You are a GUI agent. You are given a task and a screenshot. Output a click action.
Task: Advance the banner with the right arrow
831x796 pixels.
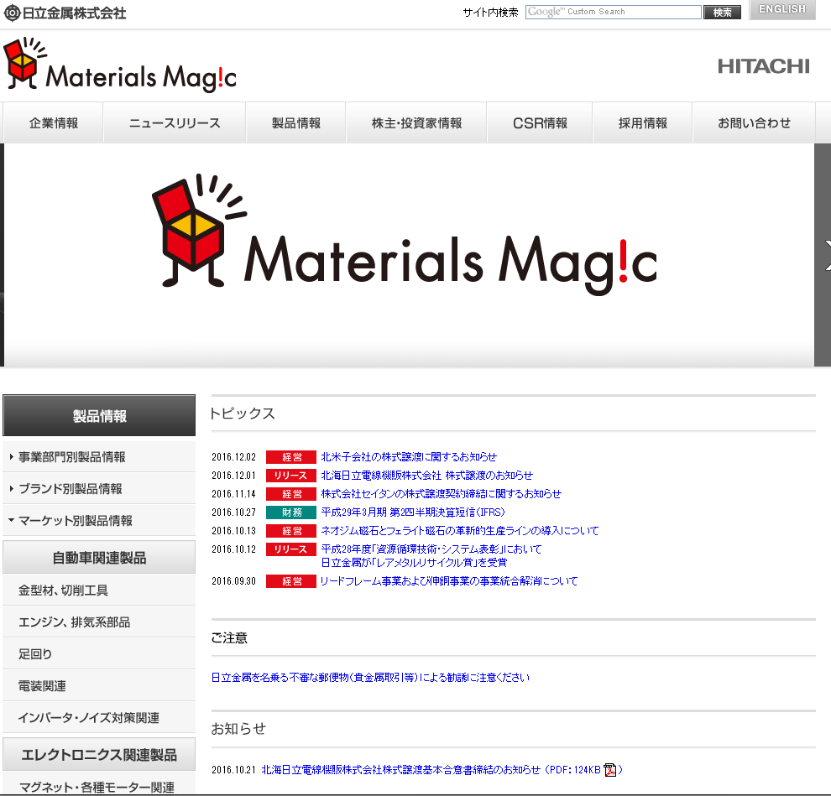click(x=825, y=255)
